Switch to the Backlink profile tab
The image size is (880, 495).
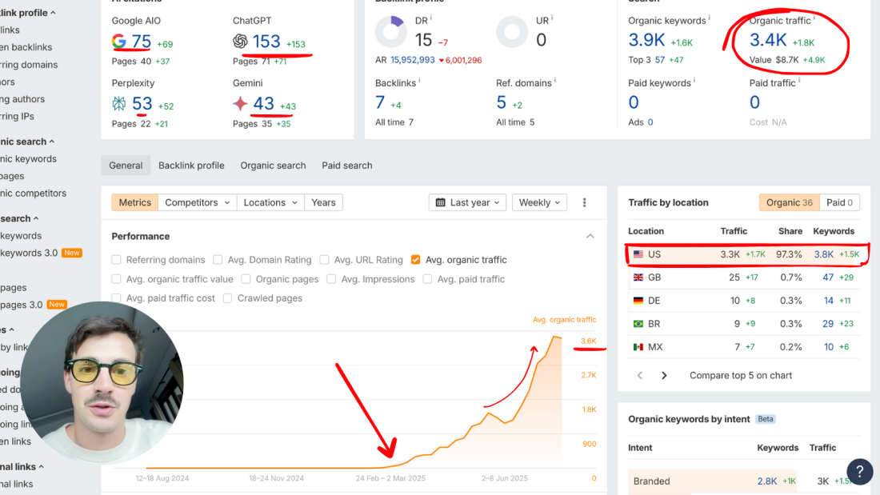[x=191, y=166]
